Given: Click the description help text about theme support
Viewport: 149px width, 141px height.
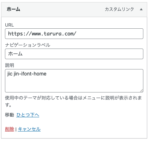Looking at the screenshot, I should [73, 101].
